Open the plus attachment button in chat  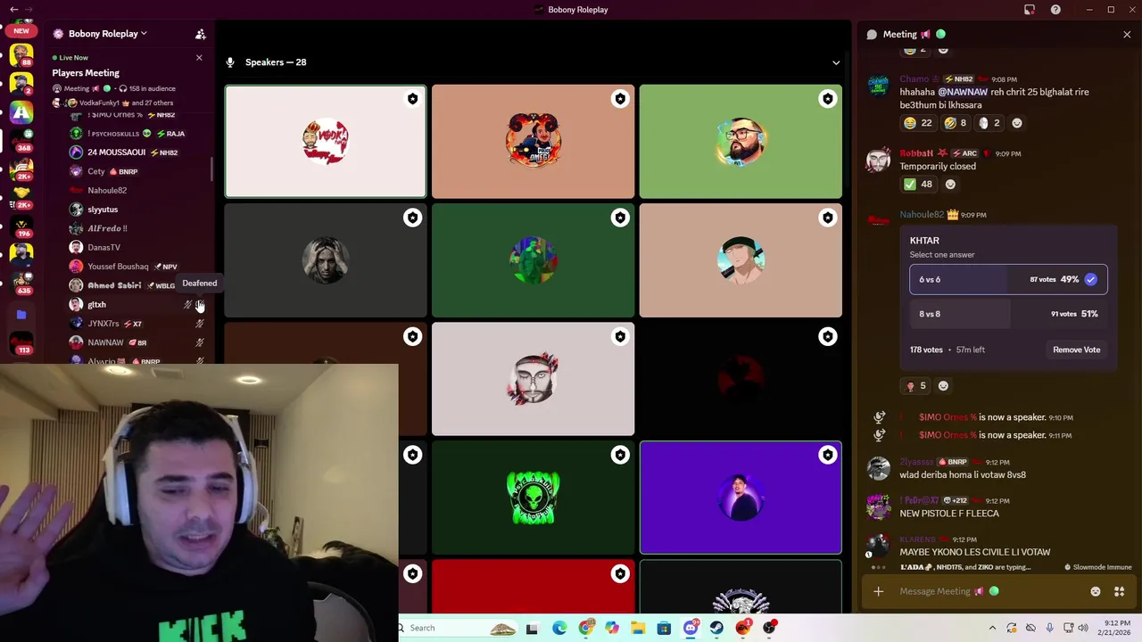pos(878,591)
